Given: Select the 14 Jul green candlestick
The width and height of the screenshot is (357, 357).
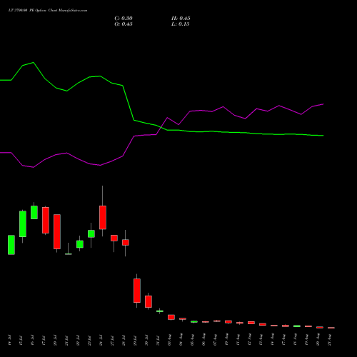Looking at the screenshot, I should (11, 245).
